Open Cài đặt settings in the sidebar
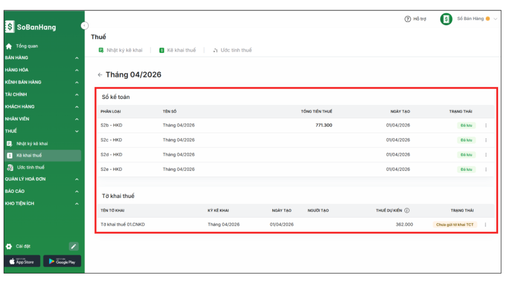 (24, 246)
